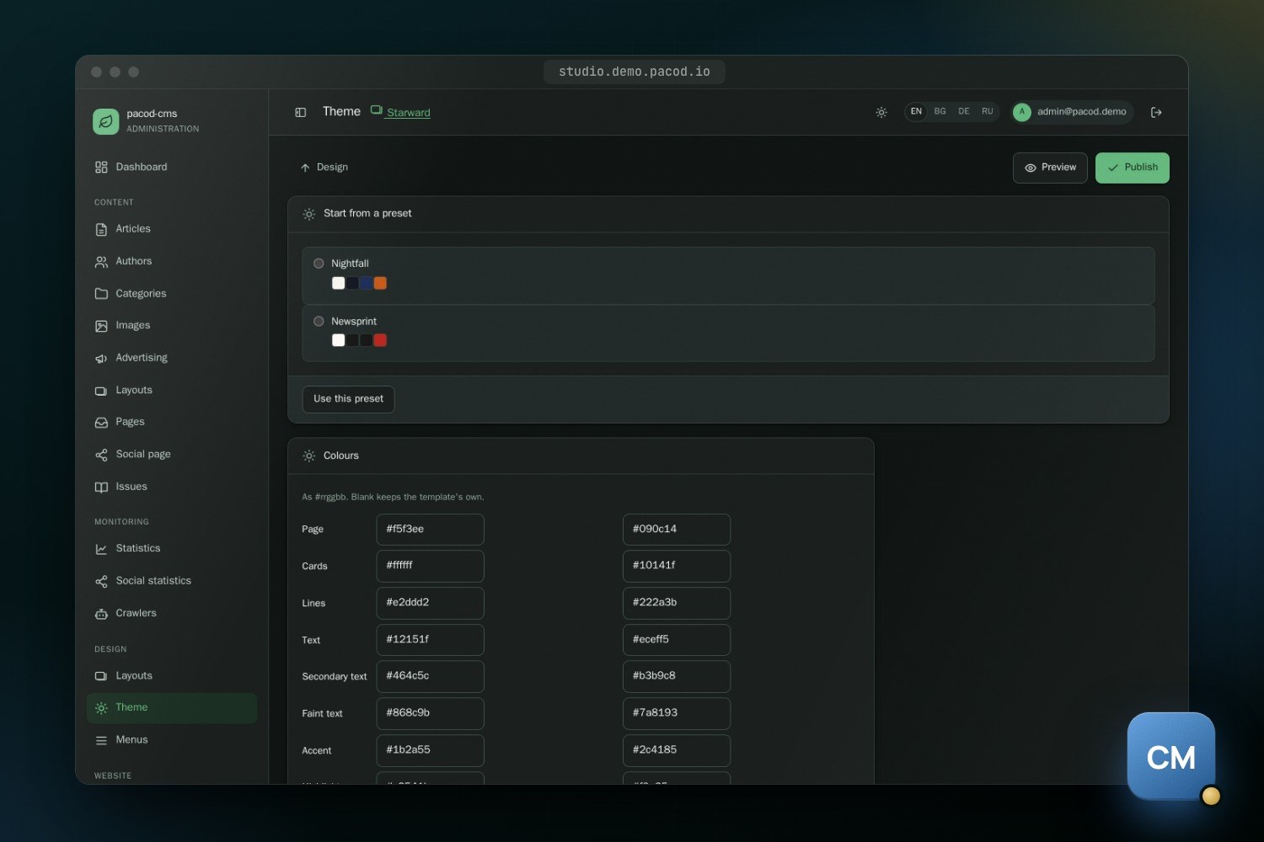Open Dashboard in the sidebar
This screenshot has height=842, width=1264.
(x=171, y=167)
